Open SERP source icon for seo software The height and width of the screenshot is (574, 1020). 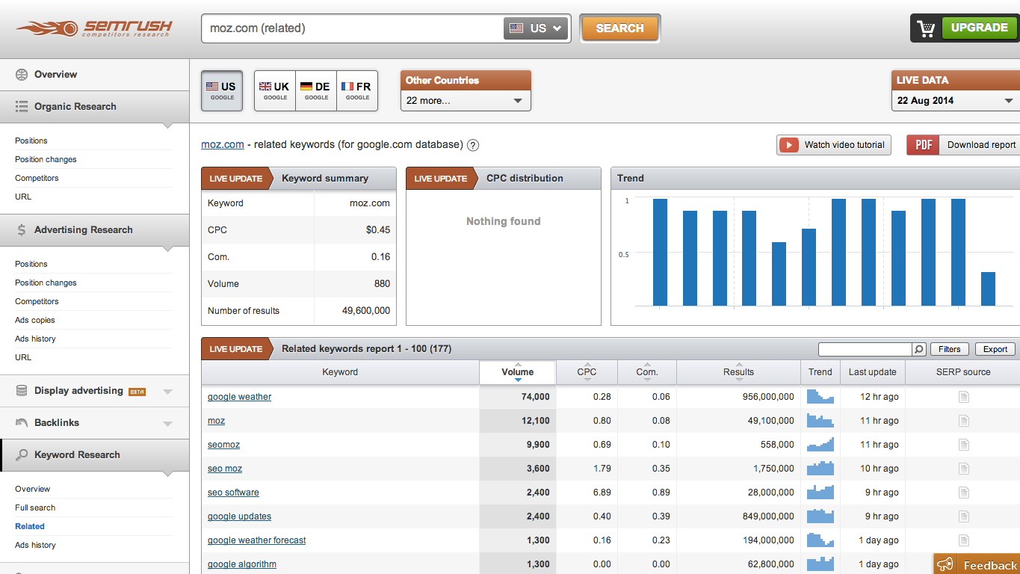pyautogui.click(x=963, y=493)
